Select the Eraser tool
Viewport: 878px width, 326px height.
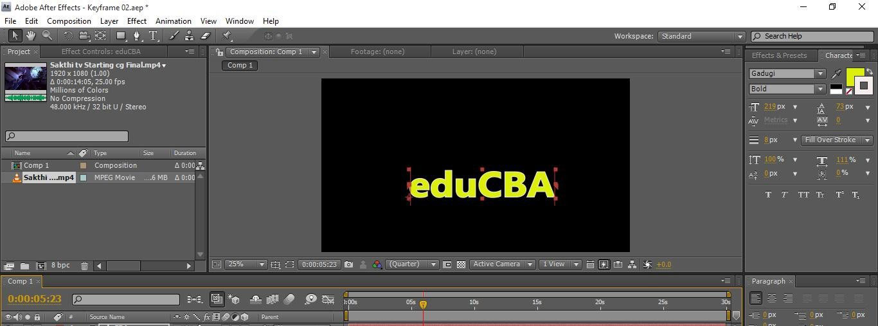(x=206, y=36)
